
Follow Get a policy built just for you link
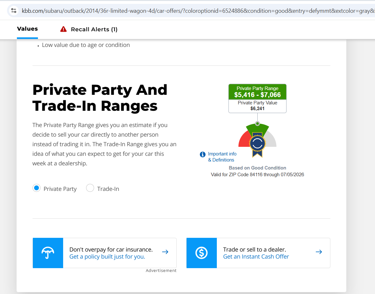[107, 257]
